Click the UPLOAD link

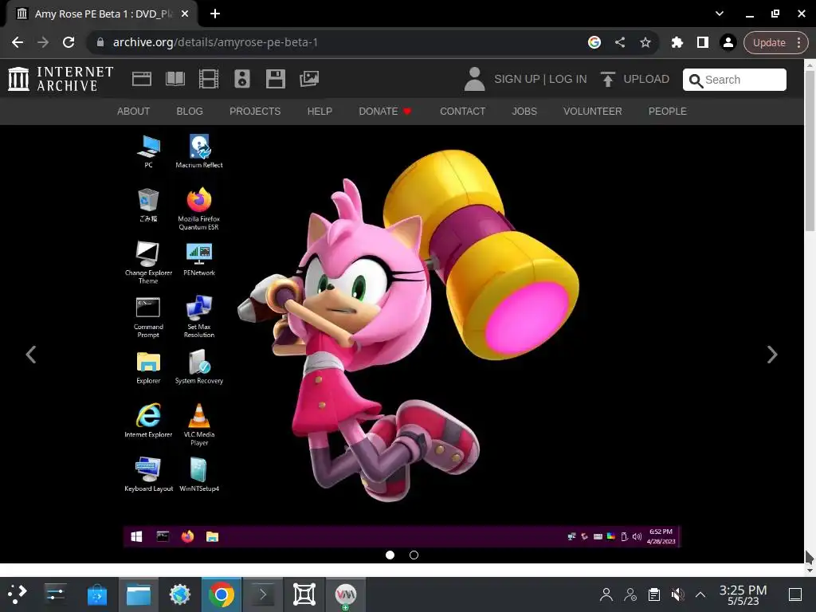click(646, 79)
